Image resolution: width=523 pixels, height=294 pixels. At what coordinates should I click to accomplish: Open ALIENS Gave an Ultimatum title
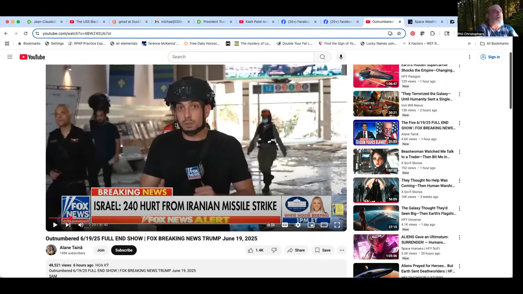pyautogui.click(x=425, y=240)
